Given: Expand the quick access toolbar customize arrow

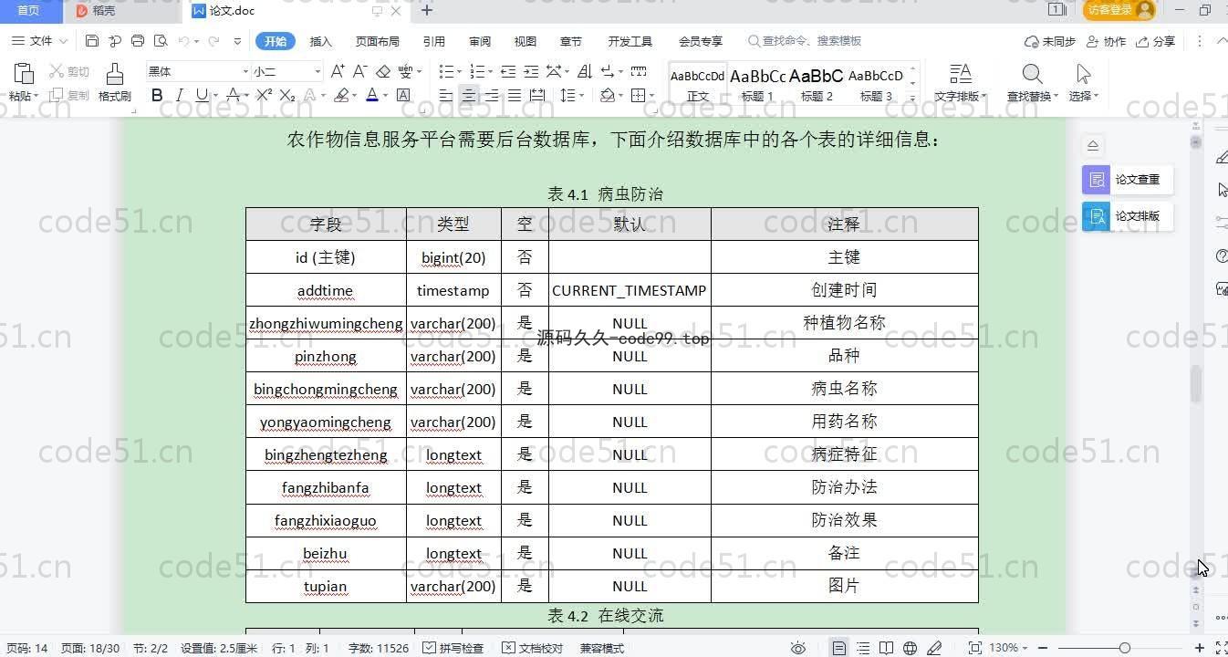Looking at the screenshot, I should pyautogui.click(x=237, y=41).
